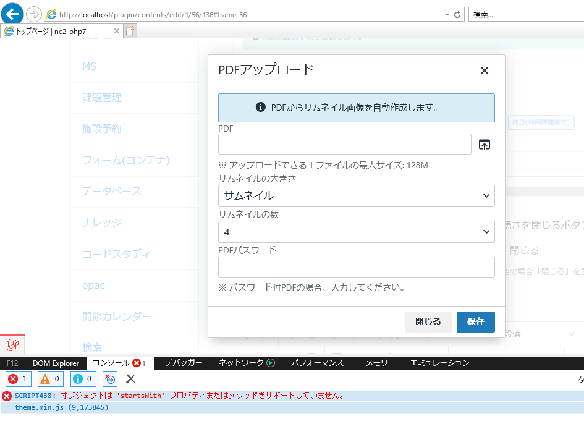This screenshot has width=584, height=437.
Task: Click the file upload icon beside the PDF field
Action: (485, 144)
